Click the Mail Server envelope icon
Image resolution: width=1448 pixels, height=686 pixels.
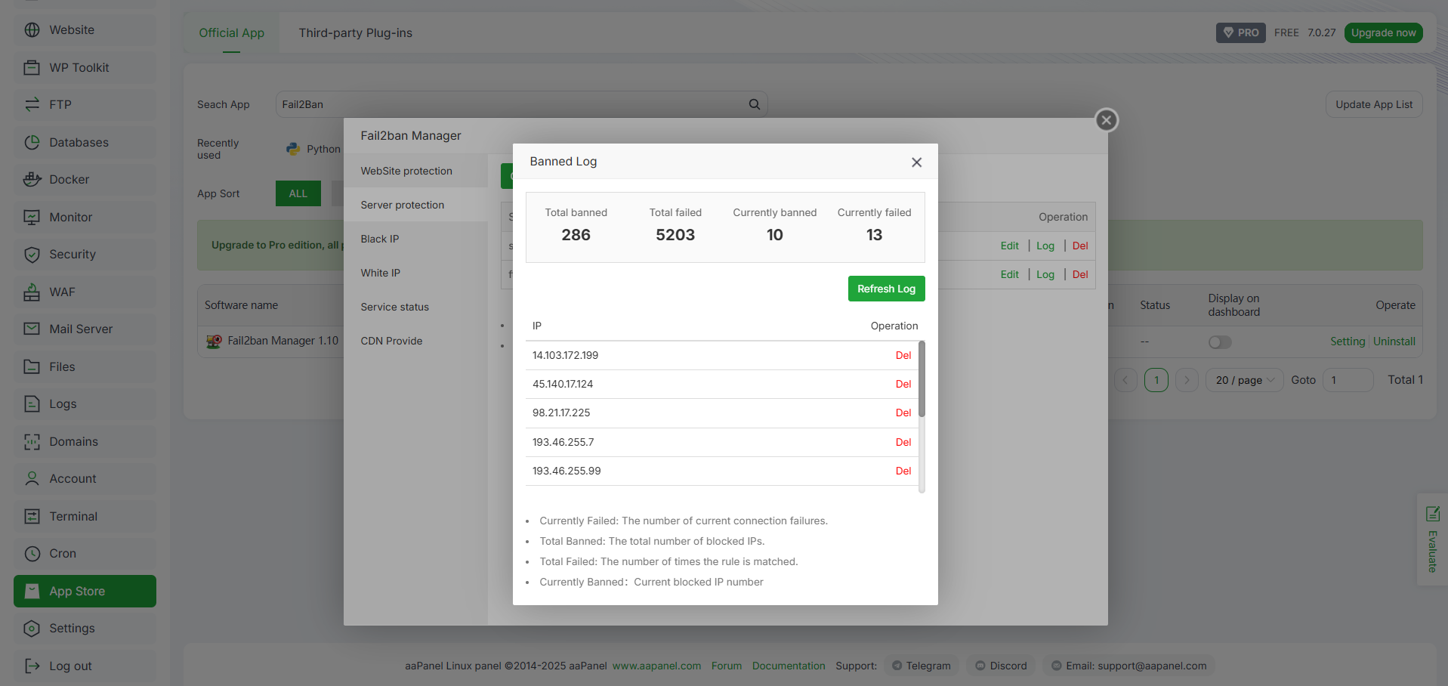tap(32, 329)
